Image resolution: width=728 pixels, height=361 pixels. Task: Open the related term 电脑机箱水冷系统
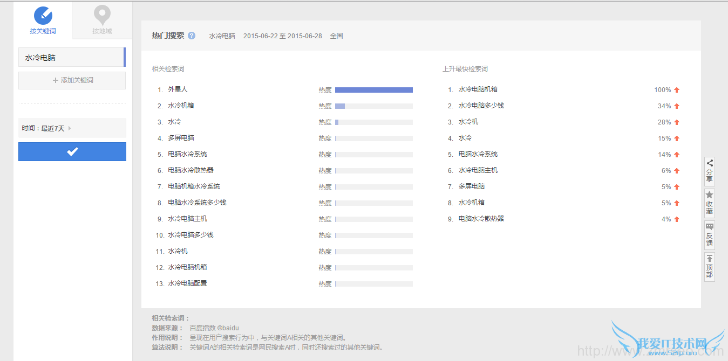pyautogui.click(x=194, y=186)
